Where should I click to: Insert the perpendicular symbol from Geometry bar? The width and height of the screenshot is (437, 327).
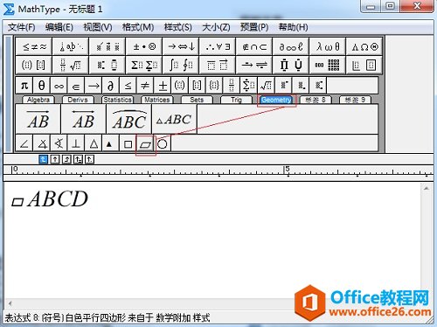(76, 143)
